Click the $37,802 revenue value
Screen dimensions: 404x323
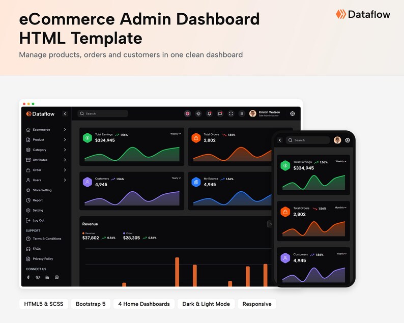[91, 238]
